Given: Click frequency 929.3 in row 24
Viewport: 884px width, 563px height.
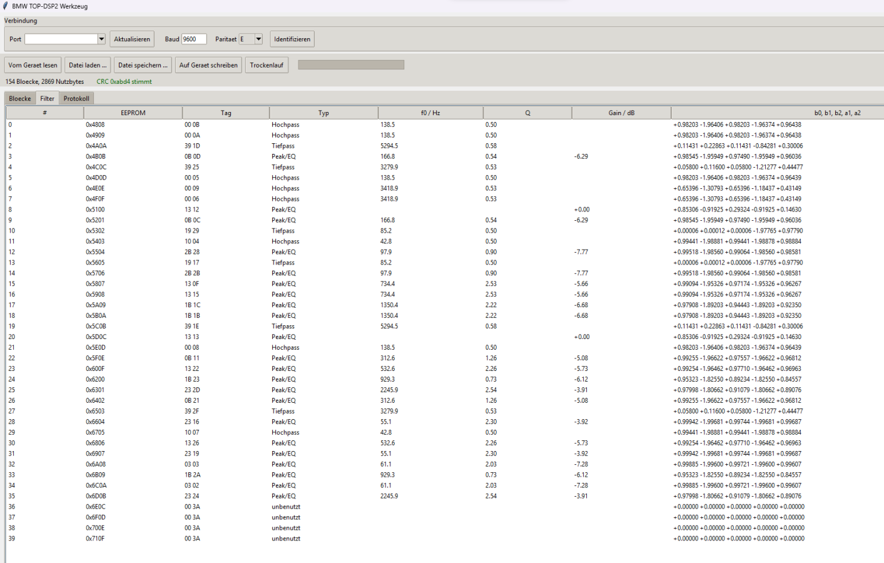Looking at the screenshot, I should coord(388,380).
